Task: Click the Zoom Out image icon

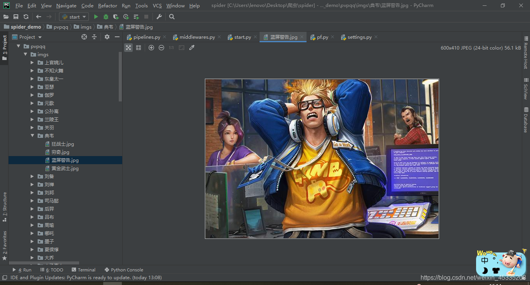Action: pos(161,48)
